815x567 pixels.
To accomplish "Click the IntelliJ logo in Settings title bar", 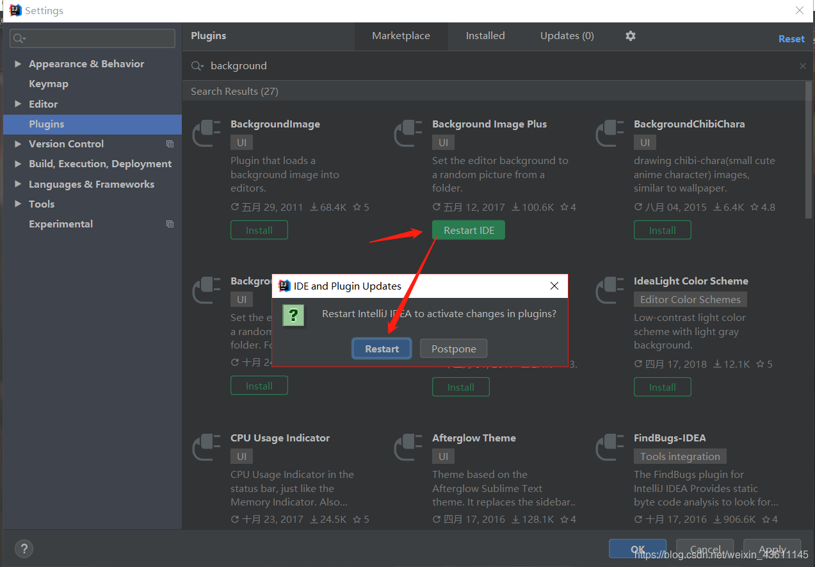I will tap(15, 10).
